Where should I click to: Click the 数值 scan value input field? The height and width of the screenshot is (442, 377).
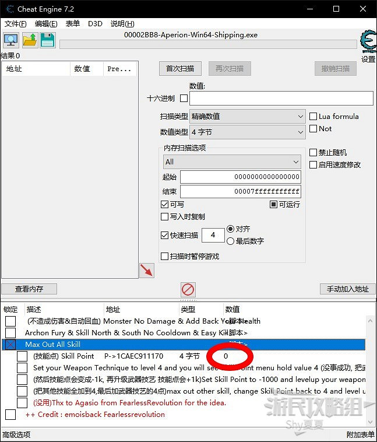(281, 99)
